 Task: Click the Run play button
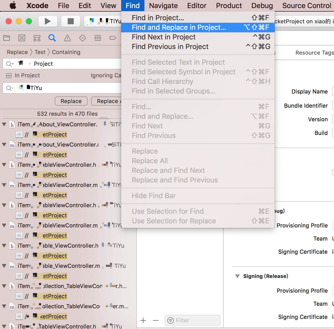tap(48, 21)
